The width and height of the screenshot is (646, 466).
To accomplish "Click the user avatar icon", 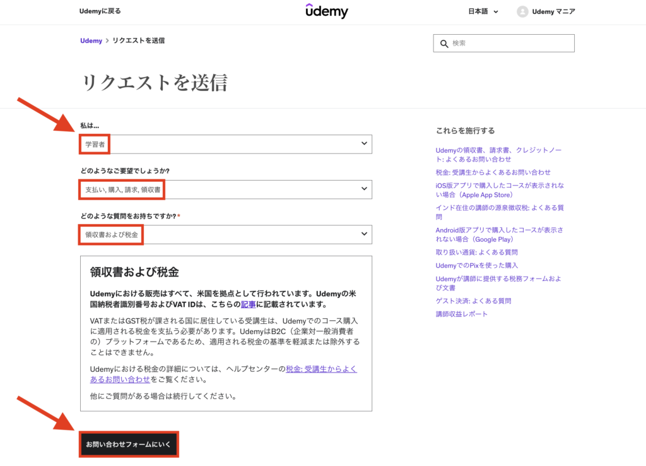I will click(522, 11).
